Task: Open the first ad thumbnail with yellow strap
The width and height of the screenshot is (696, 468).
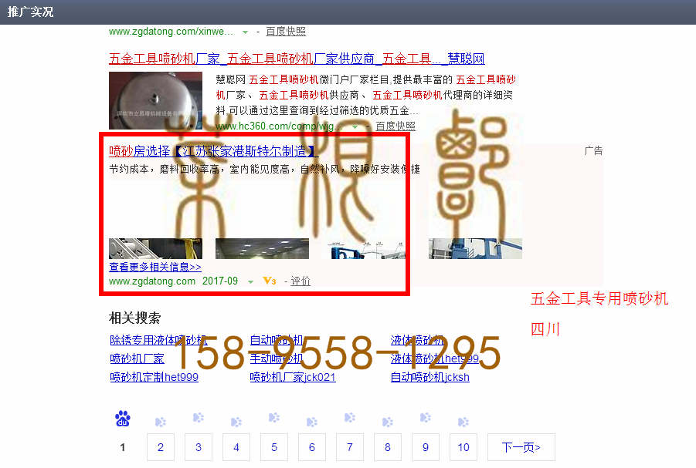Action: (x=155, y=248)
